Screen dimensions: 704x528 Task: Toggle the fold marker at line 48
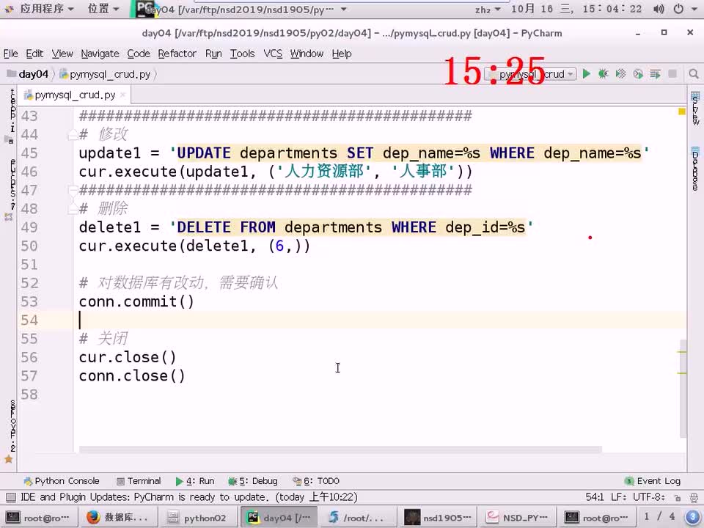tap(73, 209)
